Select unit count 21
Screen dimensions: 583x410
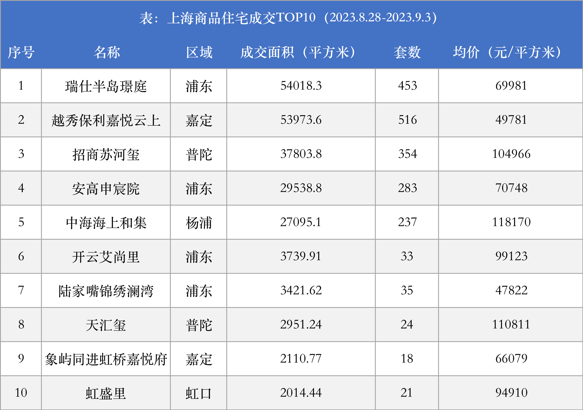coord(407,393)
